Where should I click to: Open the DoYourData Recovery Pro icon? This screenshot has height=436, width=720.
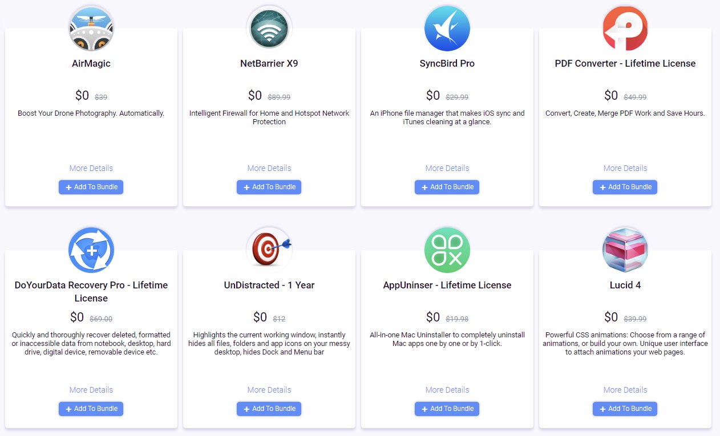point(91,250)
